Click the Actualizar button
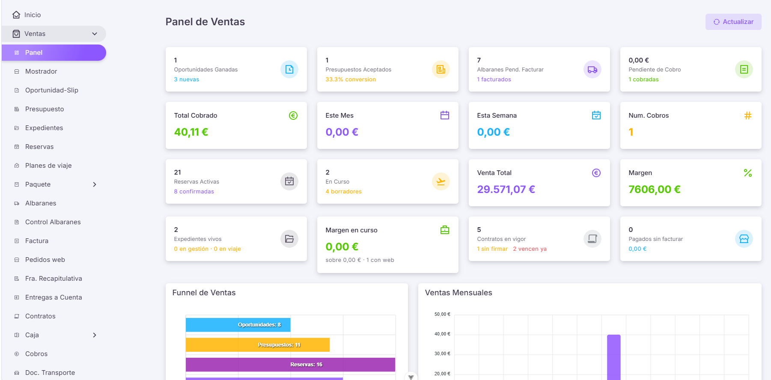Image resolution: width=771 pixels, height=380 pixels. coord(733,22)
